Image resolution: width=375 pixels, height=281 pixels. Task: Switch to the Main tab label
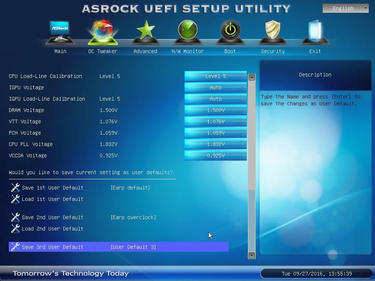pyautogui.click(x=60, y=51)
